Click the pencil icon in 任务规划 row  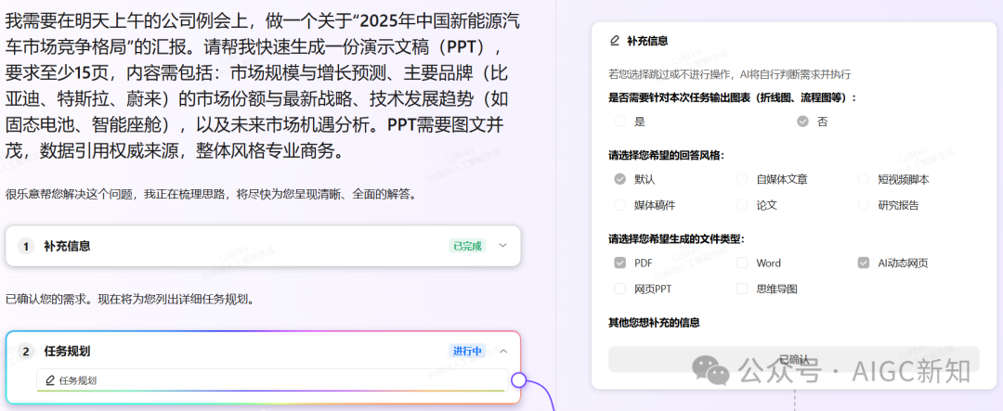pyautogui.click(x=50, y=380)
